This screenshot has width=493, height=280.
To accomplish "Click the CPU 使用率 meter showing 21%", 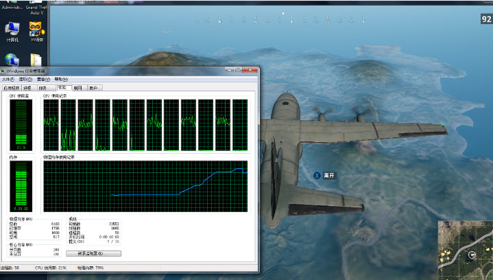I will coord(21,125).
